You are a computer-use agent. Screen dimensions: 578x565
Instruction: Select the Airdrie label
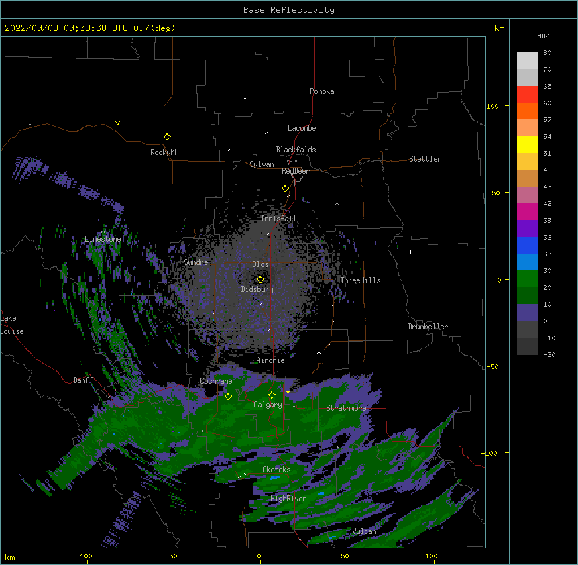click(x=271, y=360)
